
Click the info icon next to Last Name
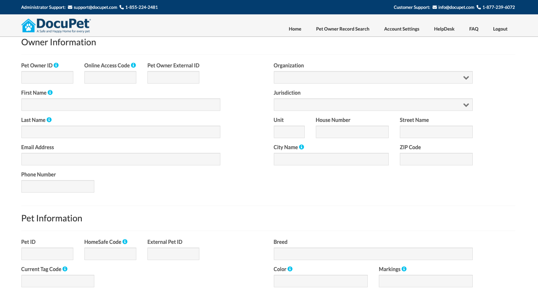point(49,119)
